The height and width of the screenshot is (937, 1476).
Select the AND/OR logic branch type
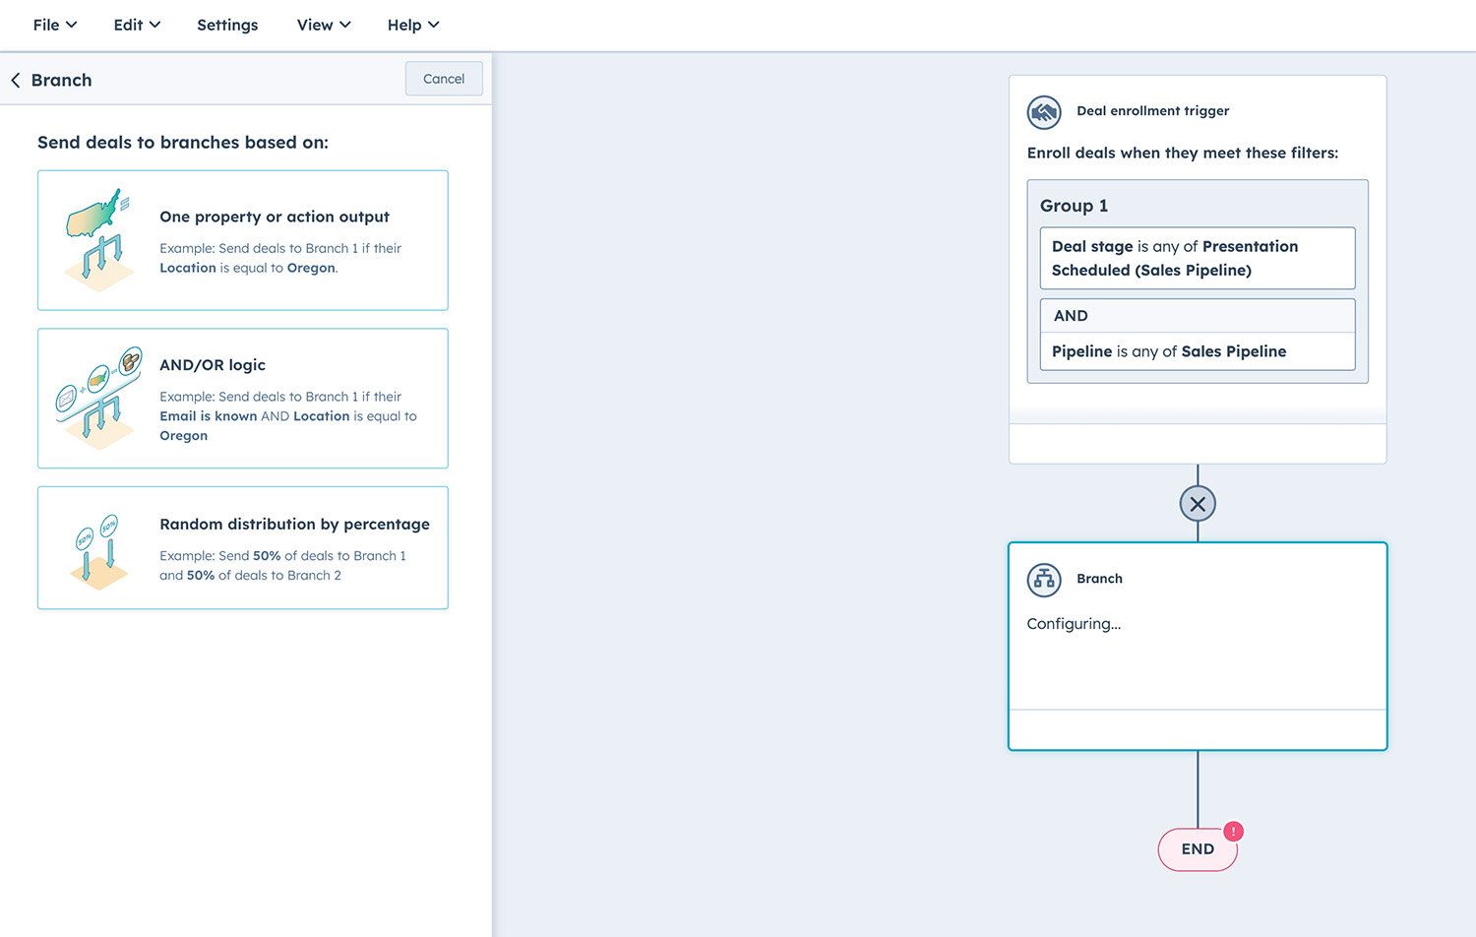click(x=213, y=365)
